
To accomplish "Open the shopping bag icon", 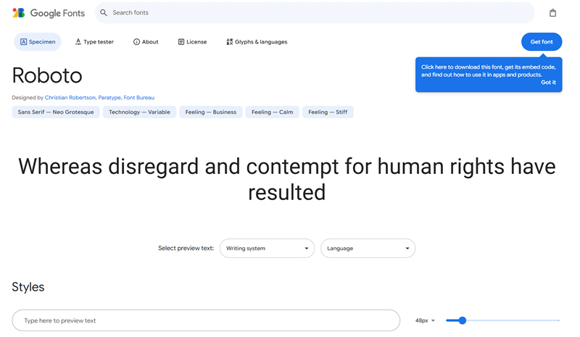I will (x=552, y=13).
